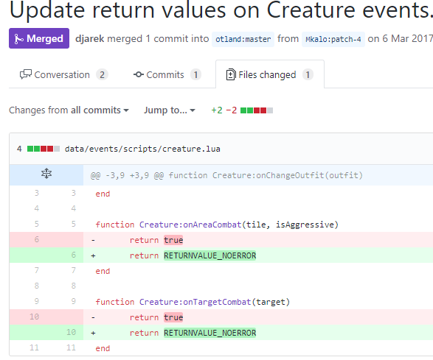Select the Files changed tab
Image resolution: width=433 pixels, height=360 pixels.
point(270,74)
